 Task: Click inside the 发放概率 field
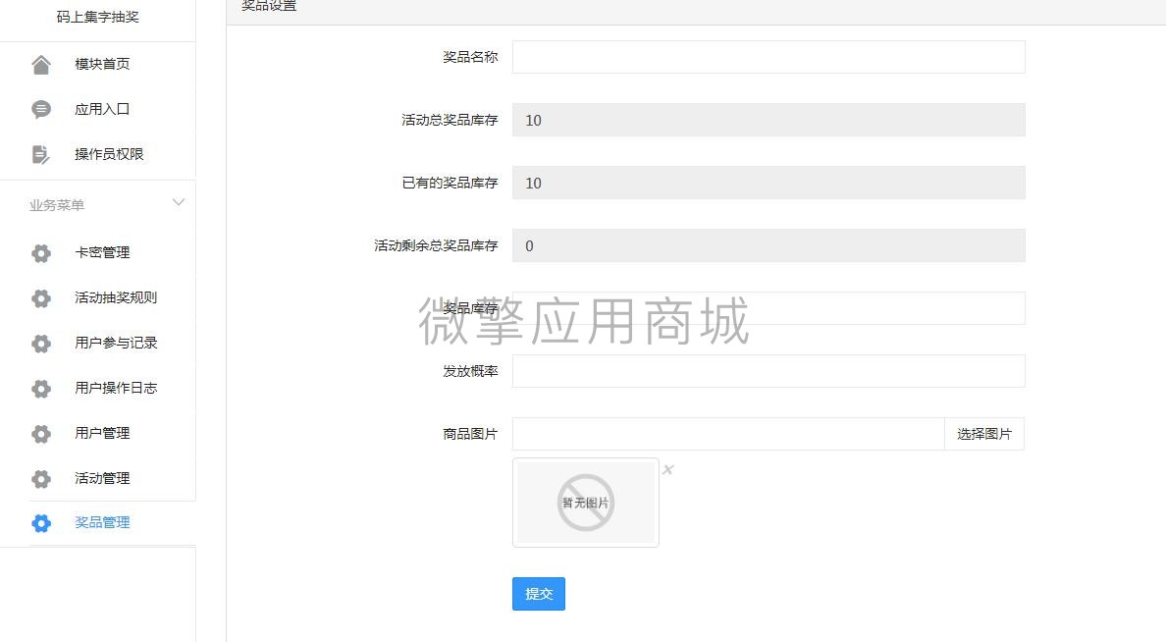coord(768,371)
